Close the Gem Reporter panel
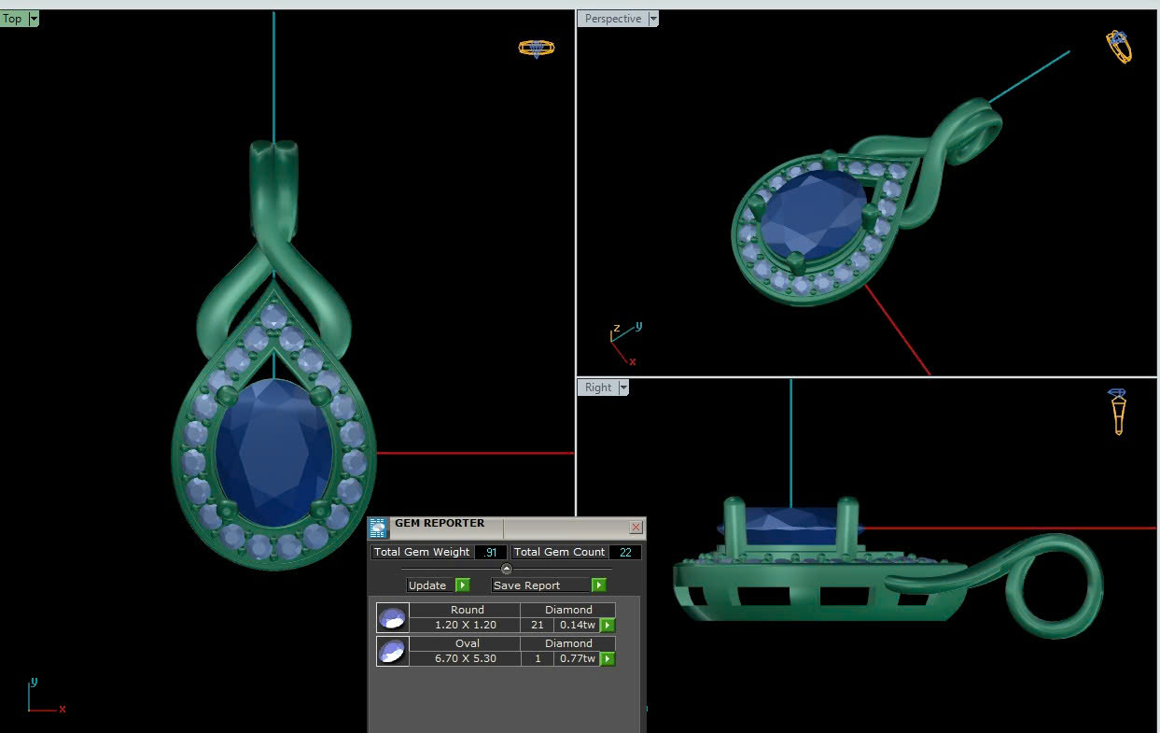This screenshot has height=733, width=1160. [x=636, y=528]
